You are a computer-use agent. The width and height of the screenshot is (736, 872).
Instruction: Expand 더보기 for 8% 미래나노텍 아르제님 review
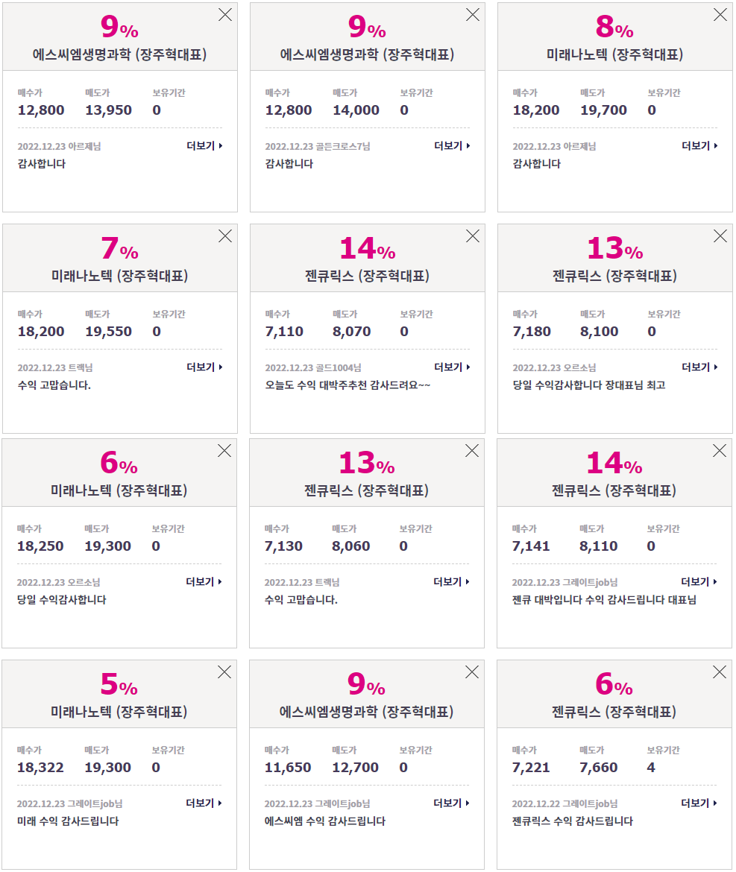pyautogui.click(x=700, y=145)
